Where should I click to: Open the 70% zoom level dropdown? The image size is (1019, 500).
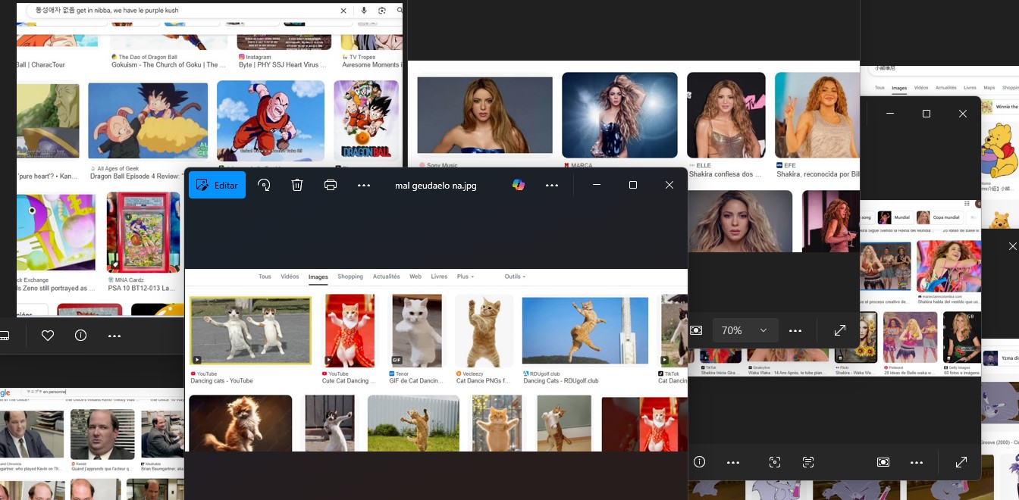tap(745, 330)
